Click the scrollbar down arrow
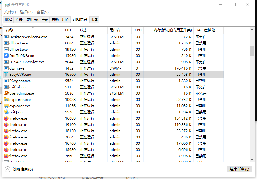The width and height of the screenshot is (257, 179). pyautogui.click(x=252, y=159)
